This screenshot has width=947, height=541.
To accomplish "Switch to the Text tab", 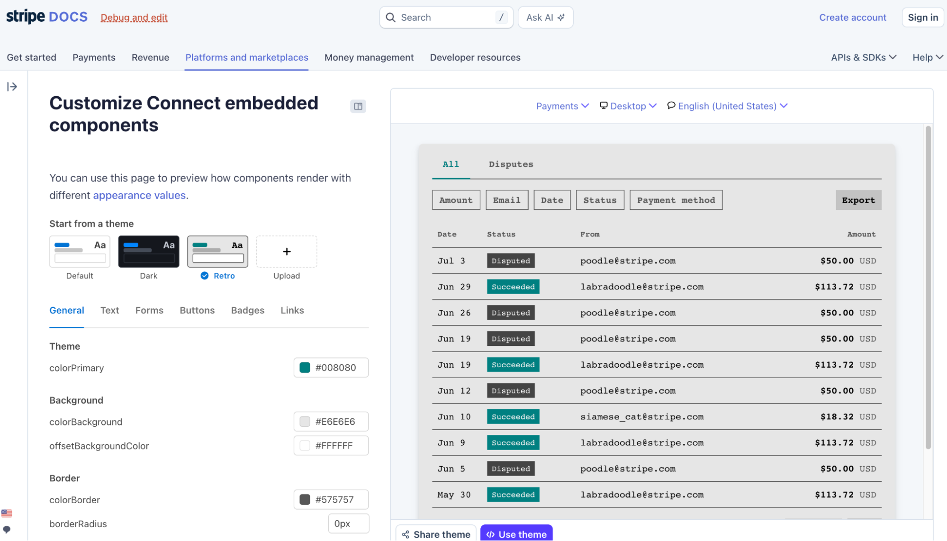I will coord(109,310).
